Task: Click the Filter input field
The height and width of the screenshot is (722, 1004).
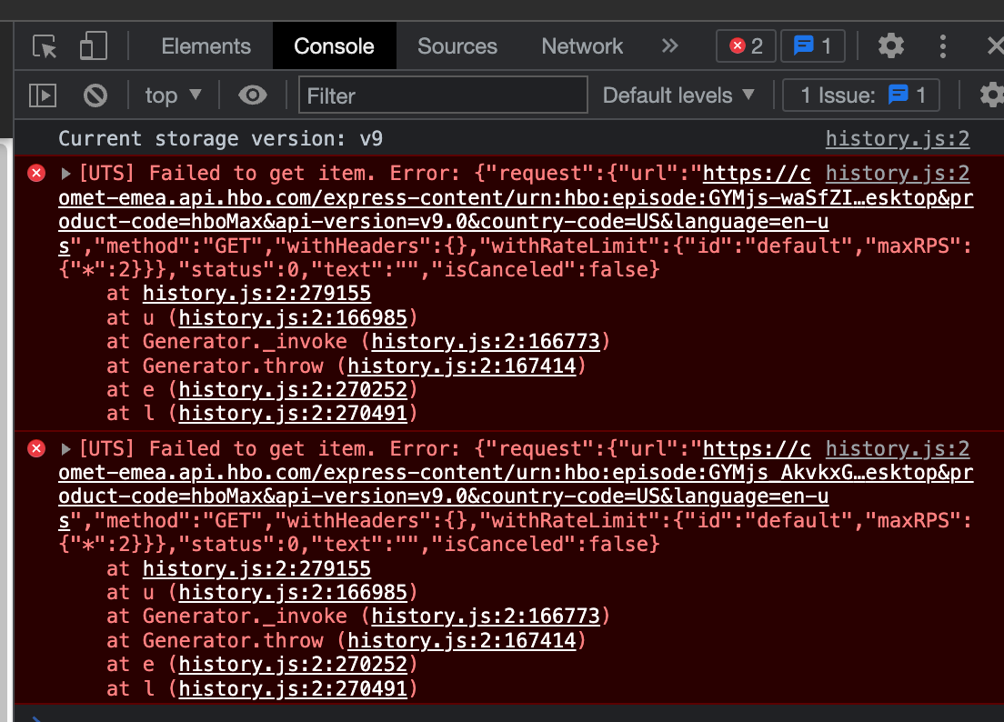Action: pyautogui.click(x=442, y=95)
